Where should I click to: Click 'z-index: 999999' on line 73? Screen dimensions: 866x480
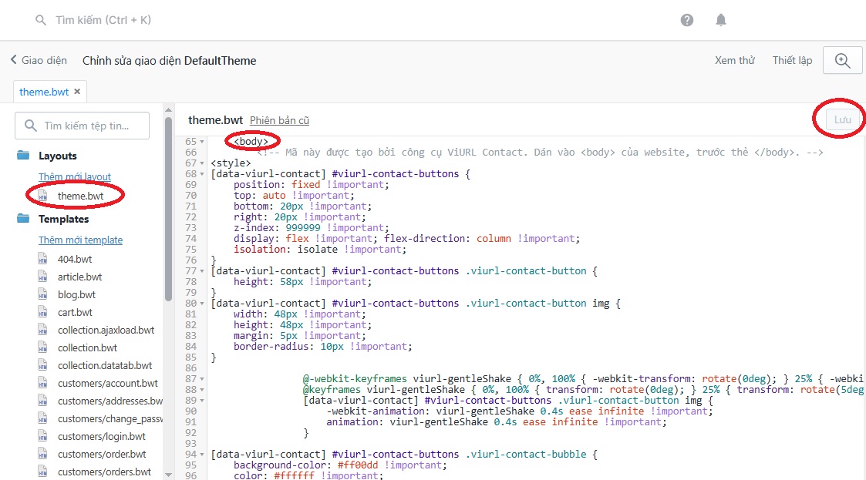point(278,228)
